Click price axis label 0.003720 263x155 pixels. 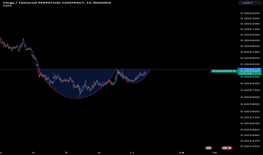point(250,118)
